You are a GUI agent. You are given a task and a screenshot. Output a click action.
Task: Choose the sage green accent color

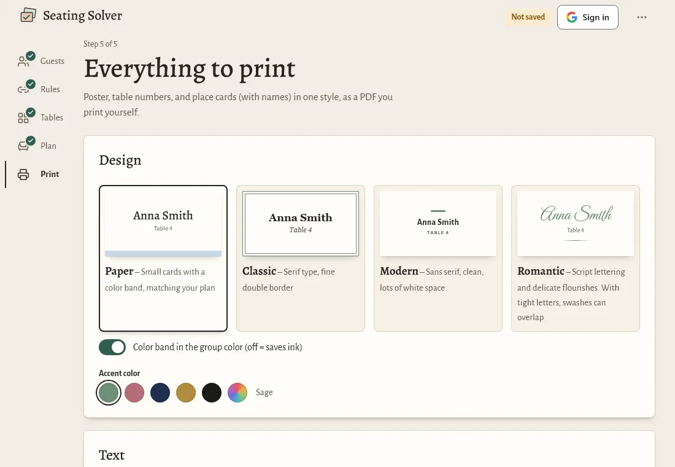tap(109, 393)
